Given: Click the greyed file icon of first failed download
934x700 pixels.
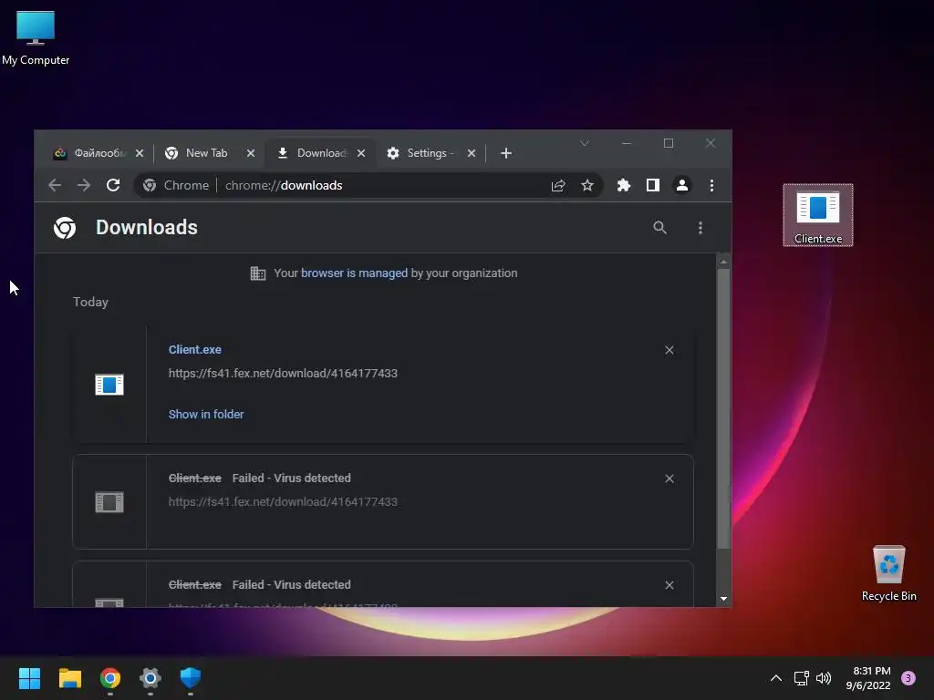Looking at the screenshot, I should 109,502.
